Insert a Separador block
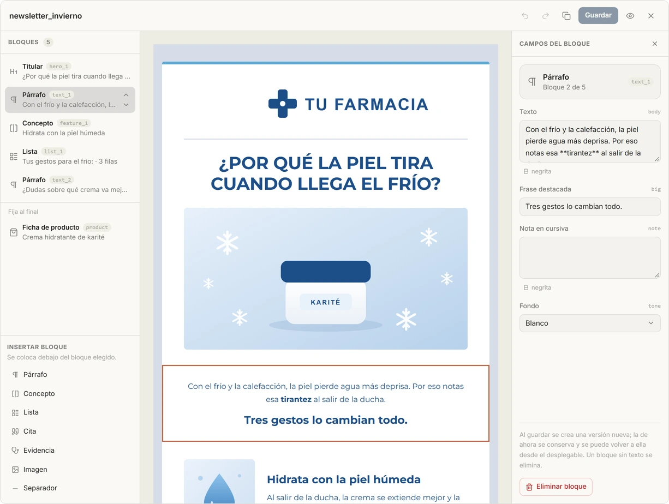The image size is (669, 504). (70, 488)
